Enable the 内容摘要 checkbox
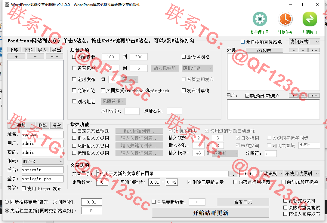This screenshot has height=223, width=327. (x=74, y=57)
